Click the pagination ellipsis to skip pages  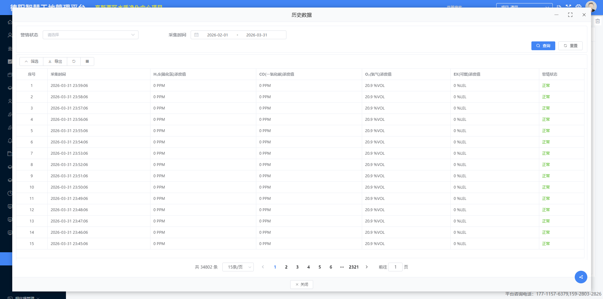click(342, 267)
